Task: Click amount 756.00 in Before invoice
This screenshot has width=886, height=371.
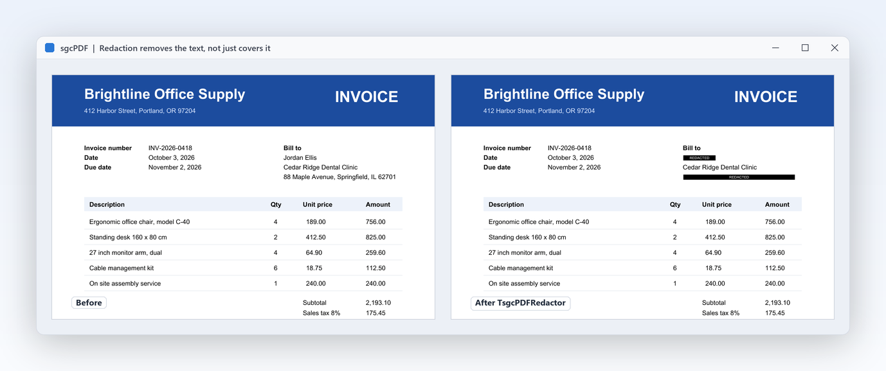Action: pos(375,222)
